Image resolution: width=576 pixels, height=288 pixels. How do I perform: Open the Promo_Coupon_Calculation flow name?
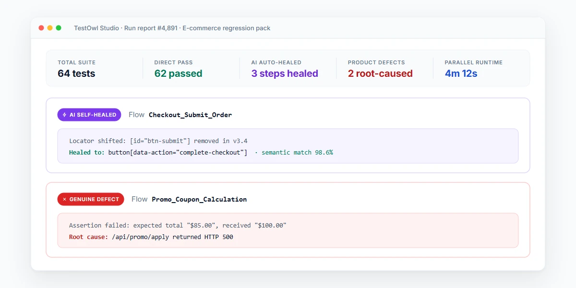pos(199,199)
